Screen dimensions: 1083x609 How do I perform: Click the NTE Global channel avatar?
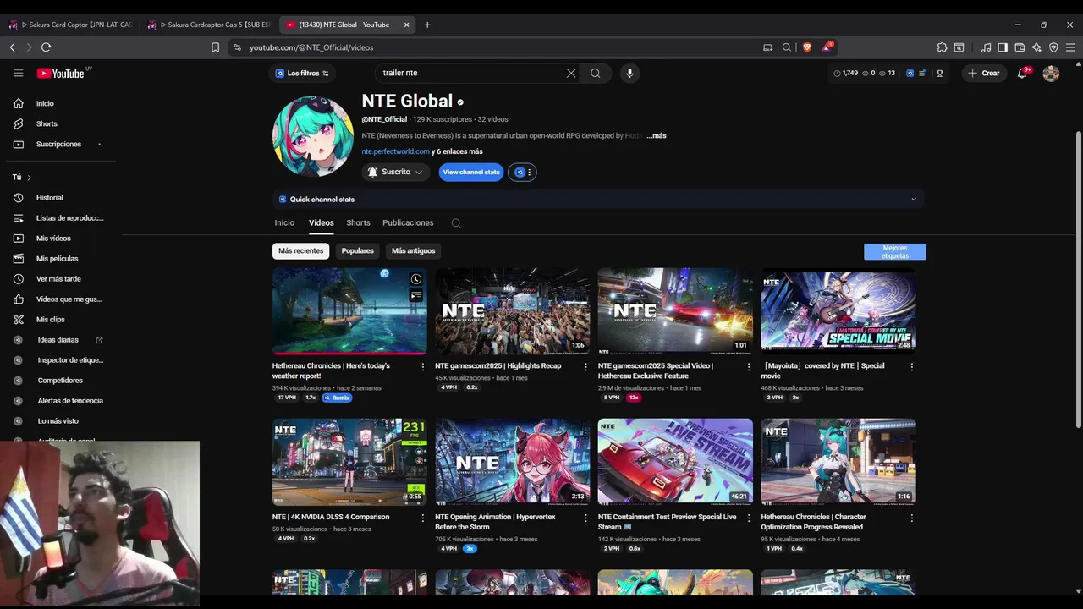tap(313, 135)
